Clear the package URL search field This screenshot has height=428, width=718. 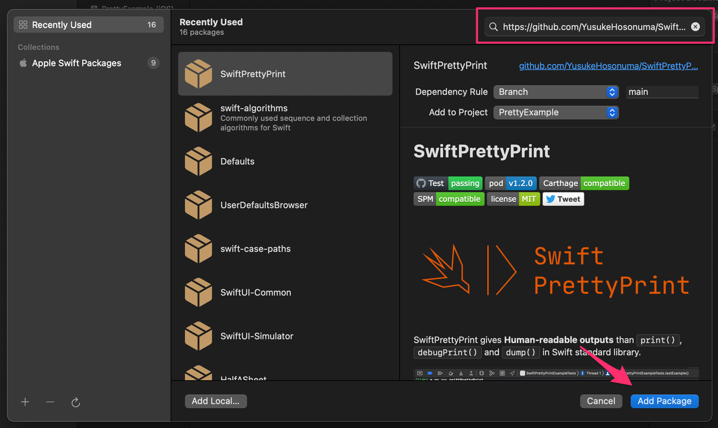(x=695, y=27)
